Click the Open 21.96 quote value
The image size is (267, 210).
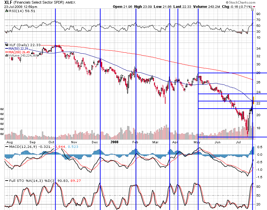click(x=123, y=7)
